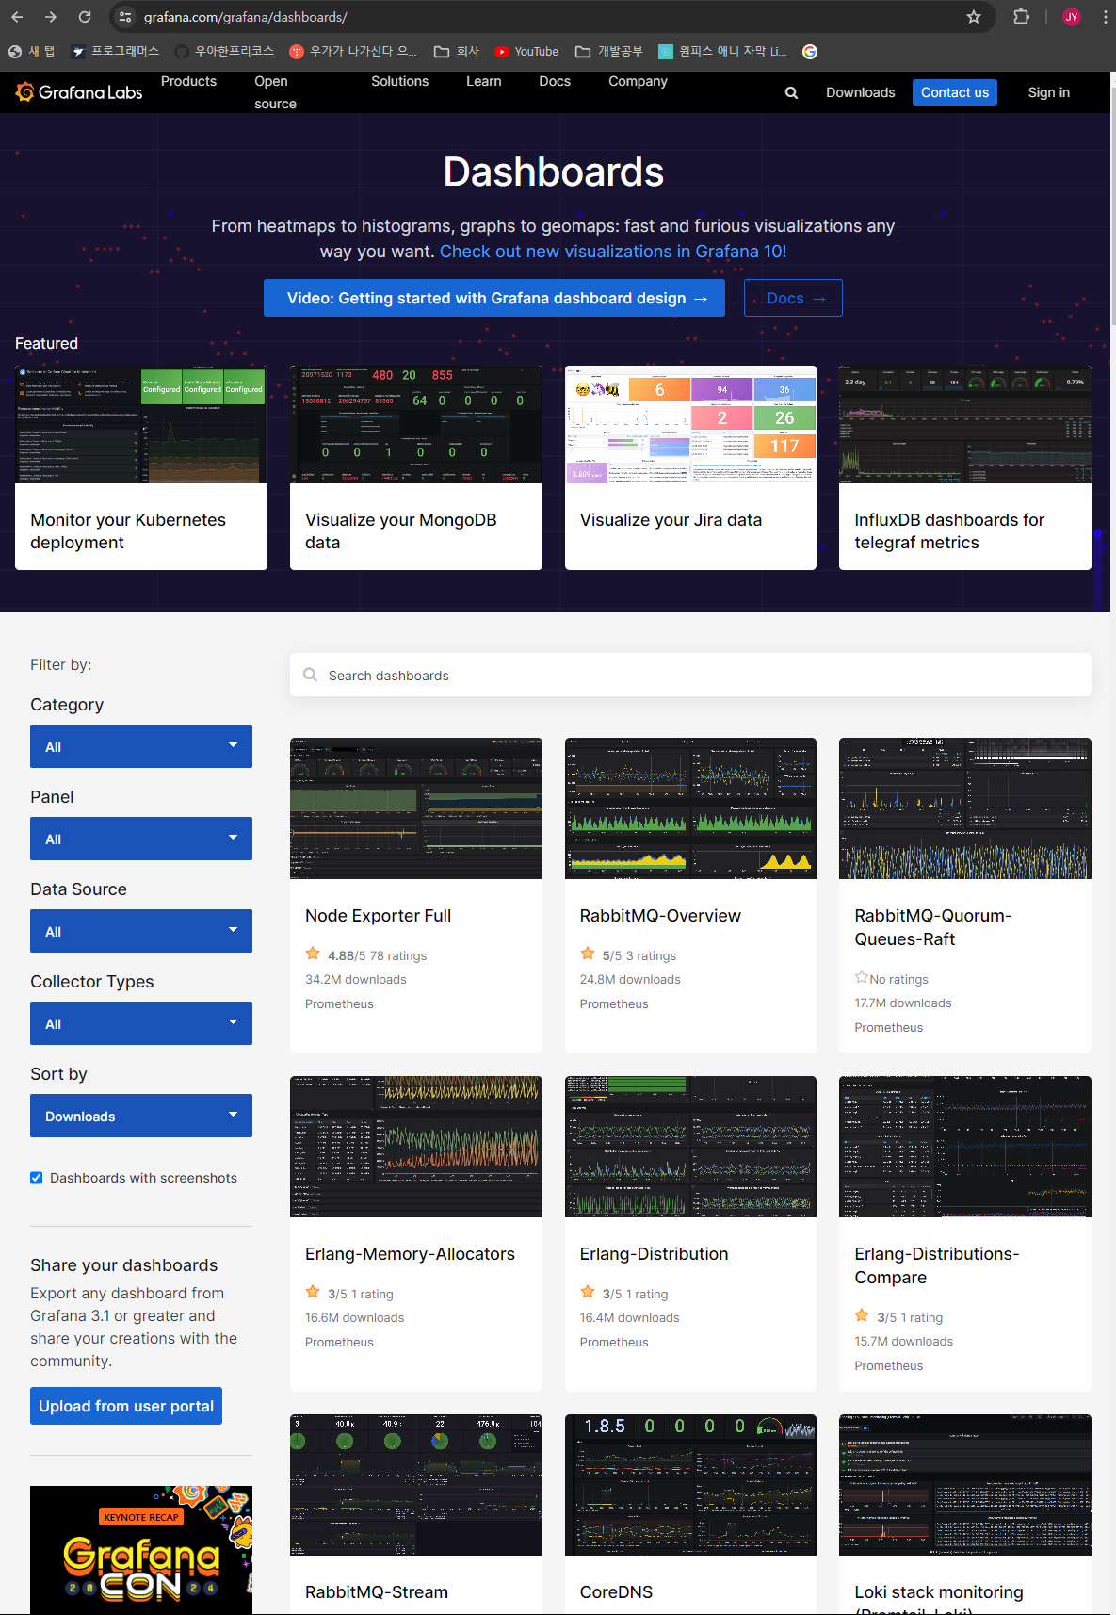Viewport: 1116px width, 1615px height.
Task: Click star icon on Erlang-Memory-Allocators card
Action: pos(313,1292)
